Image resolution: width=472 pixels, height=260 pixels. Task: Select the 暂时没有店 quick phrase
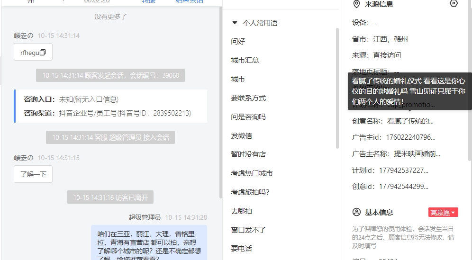[x=248, y=154]
